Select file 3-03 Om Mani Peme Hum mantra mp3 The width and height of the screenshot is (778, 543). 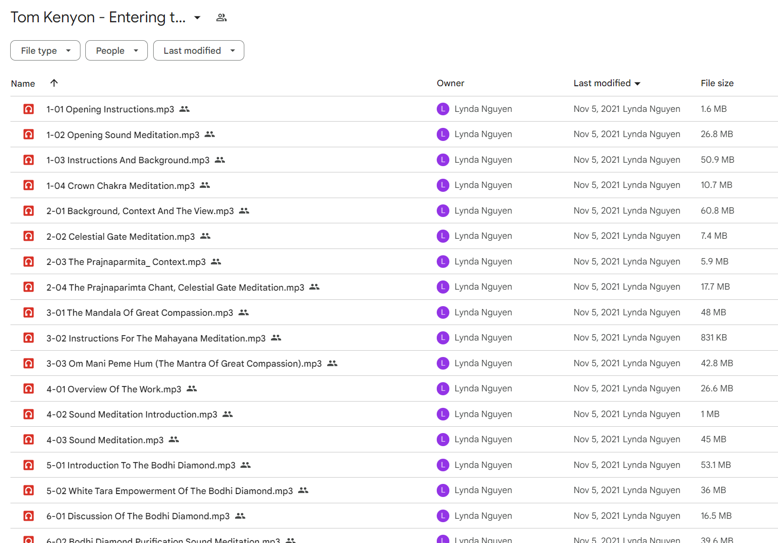[x=394, y=363]
